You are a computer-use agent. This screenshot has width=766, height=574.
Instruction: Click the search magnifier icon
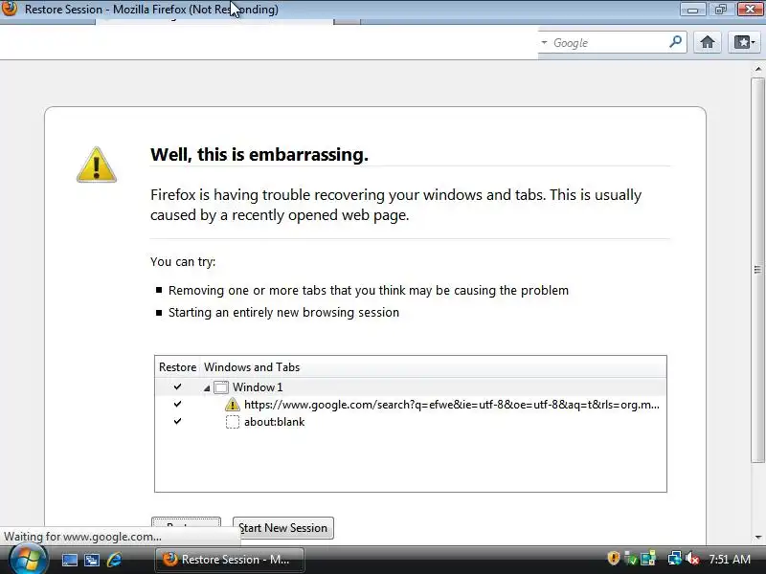[676, 42]
